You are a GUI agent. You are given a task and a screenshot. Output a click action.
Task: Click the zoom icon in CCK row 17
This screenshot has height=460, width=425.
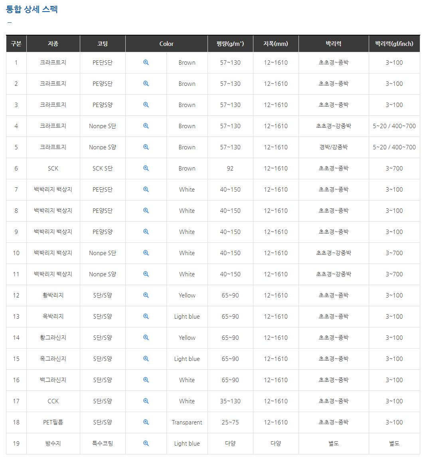point(146,401)
